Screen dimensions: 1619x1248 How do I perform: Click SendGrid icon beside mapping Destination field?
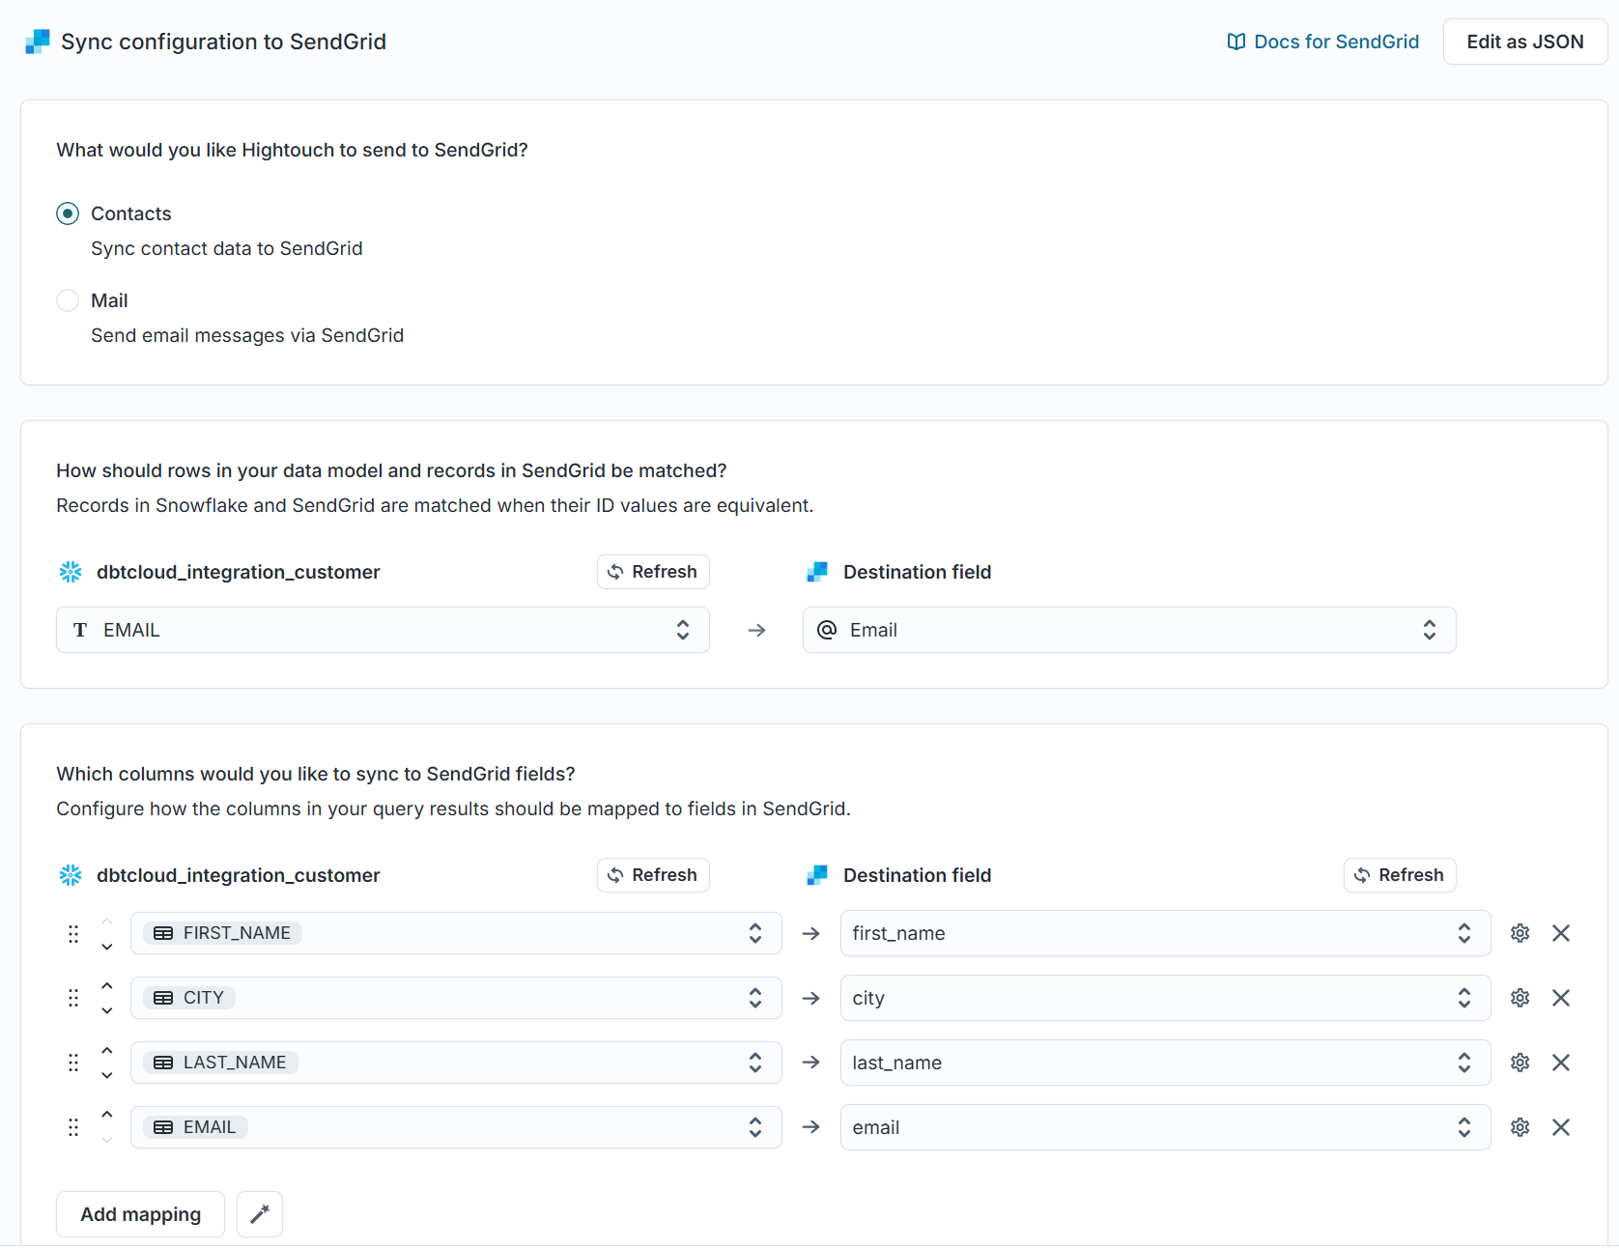pyautogui.click(x=817, y=875)
